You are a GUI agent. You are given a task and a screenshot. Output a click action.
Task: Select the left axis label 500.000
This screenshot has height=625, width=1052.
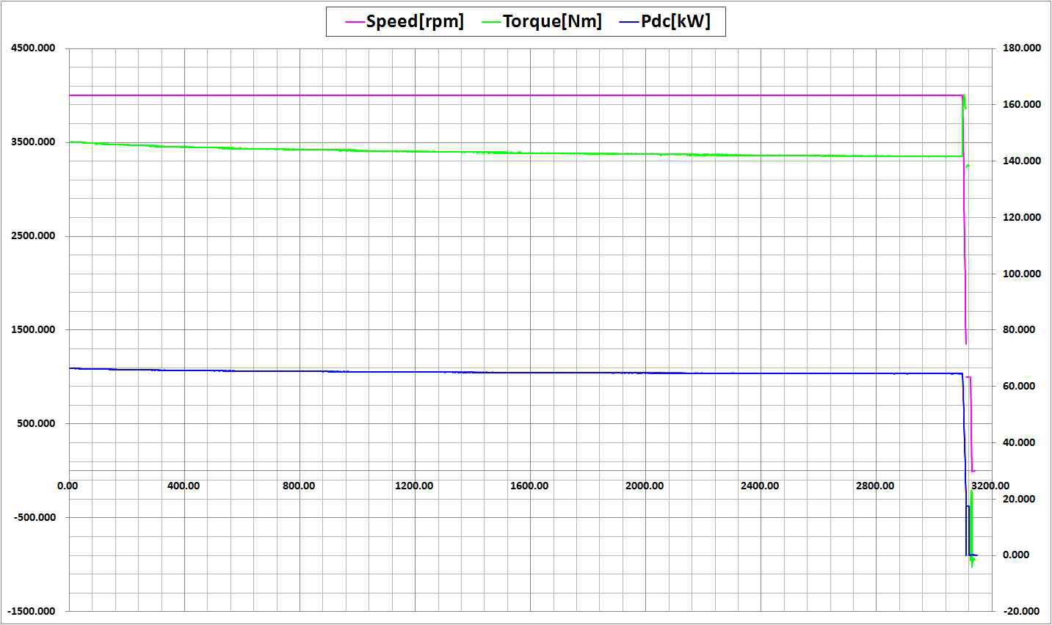click(x=35, y=424)
